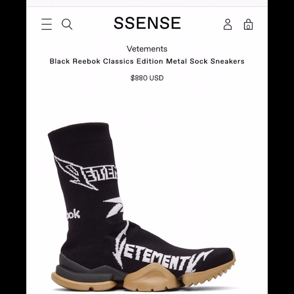Click the zero count inside the bag icon
Image resolution: width=294 pixels, height=294 pixels.
[248, 27]
